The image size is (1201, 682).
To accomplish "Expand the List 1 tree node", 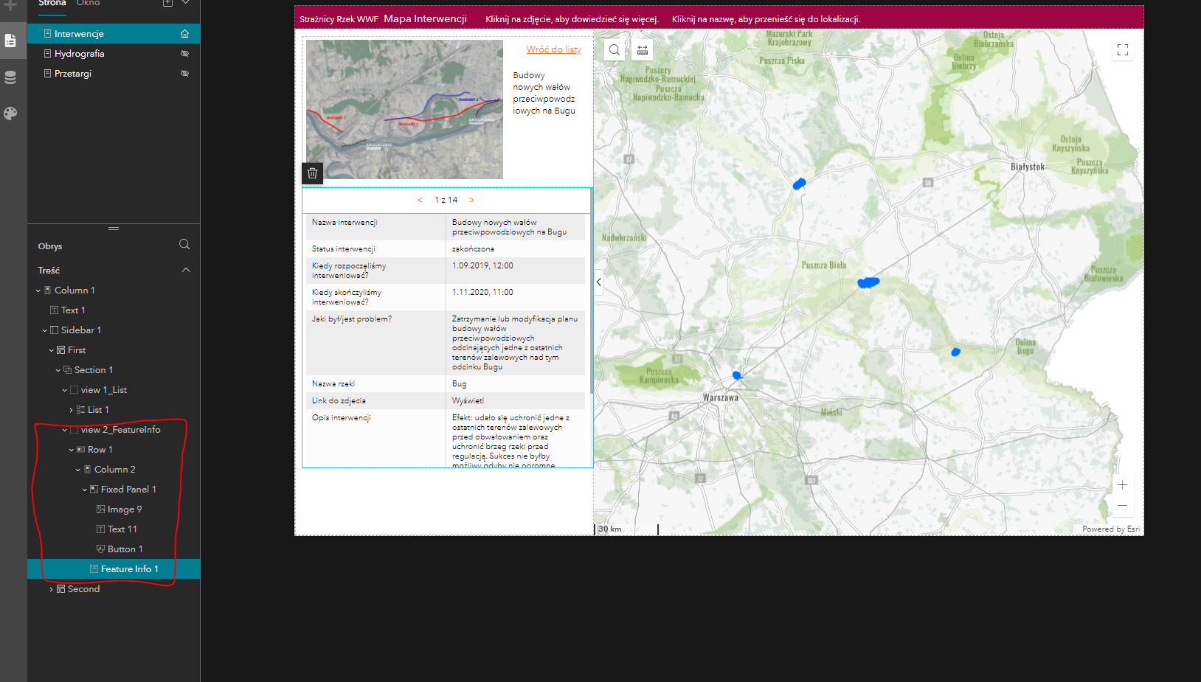I will click(x=72, y=410).
